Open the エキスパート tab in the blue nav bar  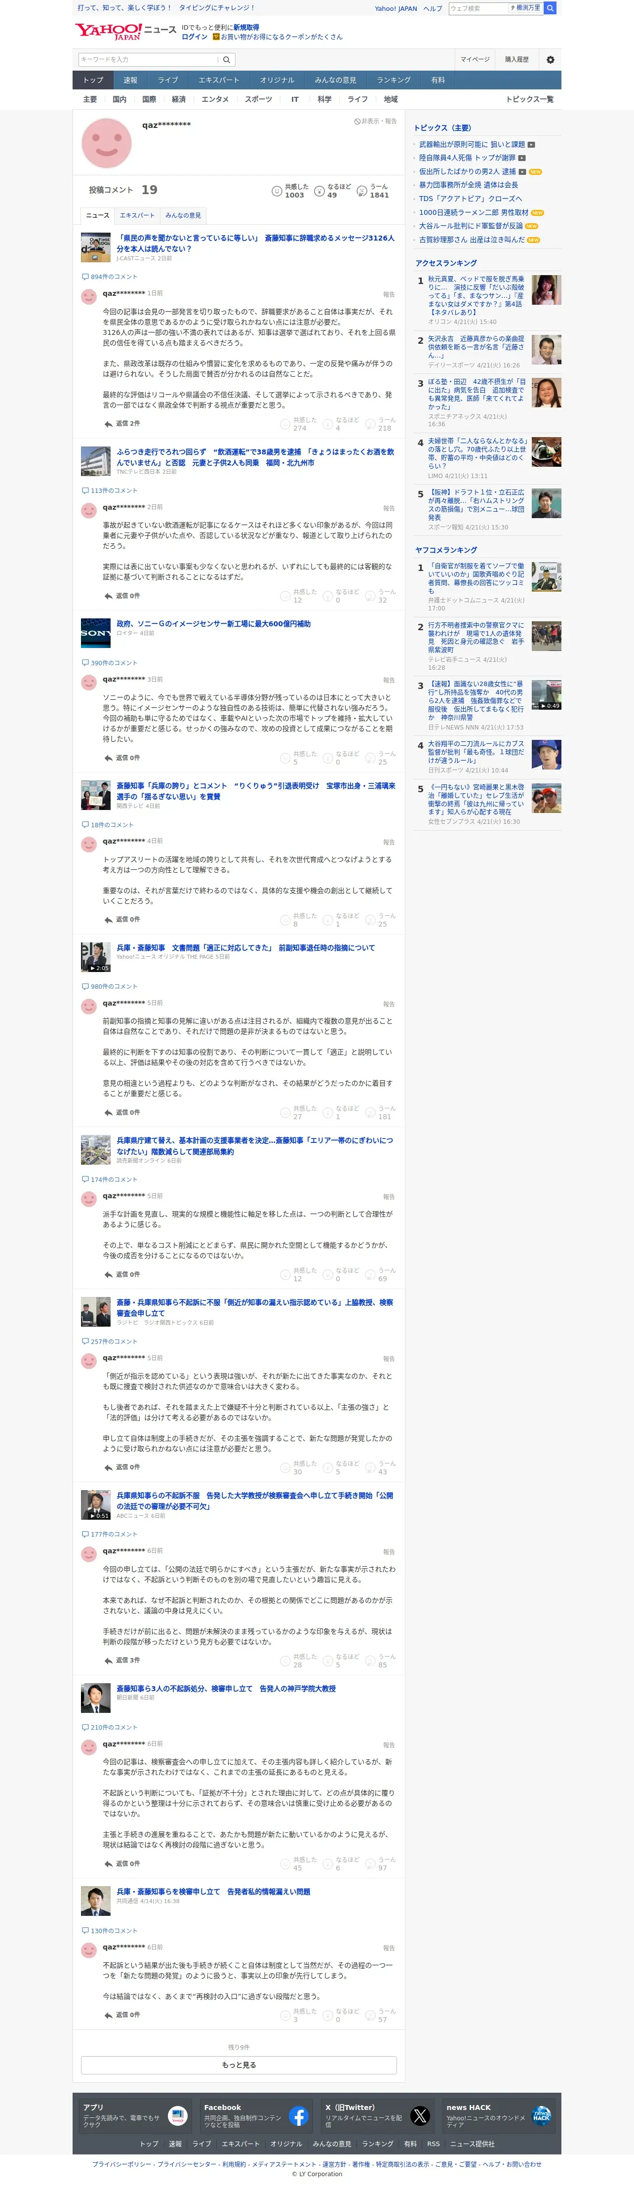click(x=218, y=80)
